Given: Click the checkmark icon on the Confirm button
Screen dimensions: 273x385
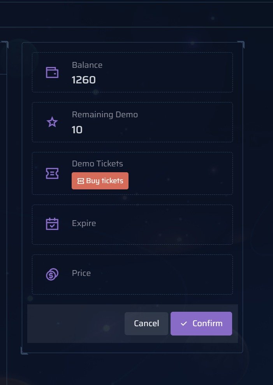Looking at the screenshot, I should [184, 324].
